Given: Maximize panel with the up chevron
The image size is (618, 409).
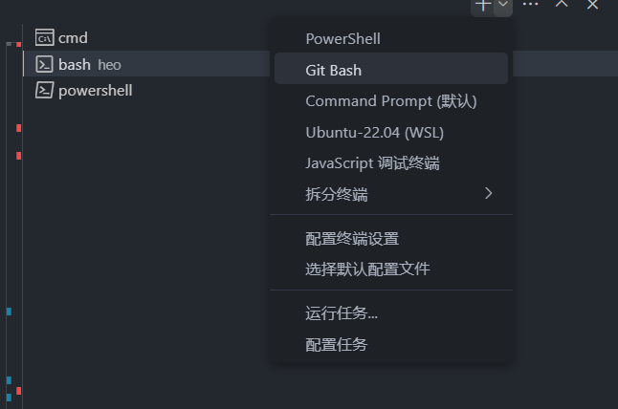Looking at the screenshot, I should pos(563,5).
